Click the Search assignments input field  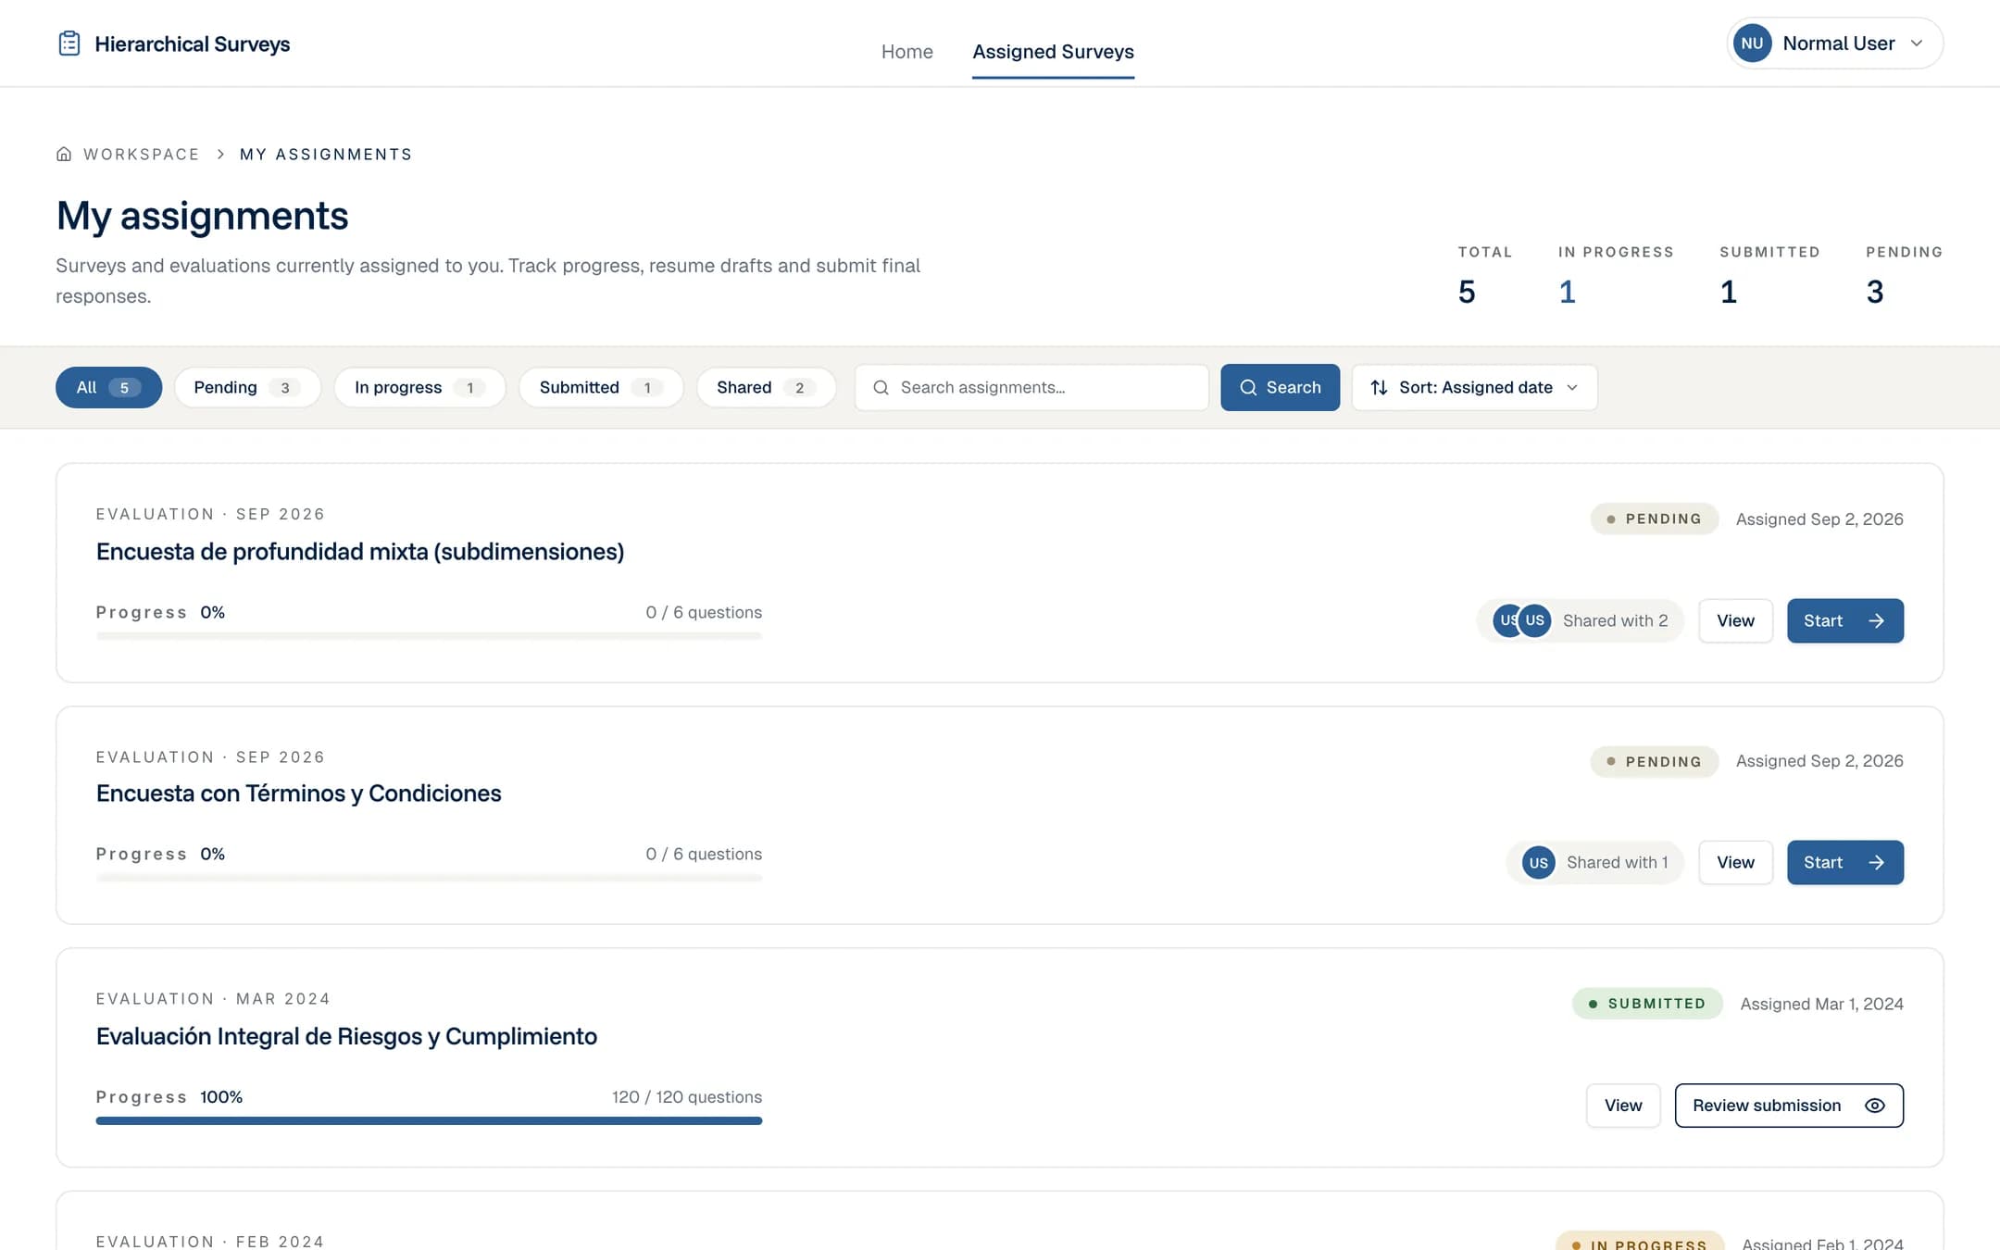tap(1031, 387)
